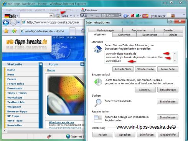
Task: Click the Home sidebar navigation link
Action: [x=11, y=70]
